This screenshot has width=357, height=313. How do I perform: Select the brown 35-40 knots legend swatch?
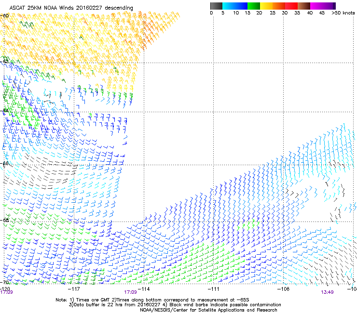[x=304, y=6]
